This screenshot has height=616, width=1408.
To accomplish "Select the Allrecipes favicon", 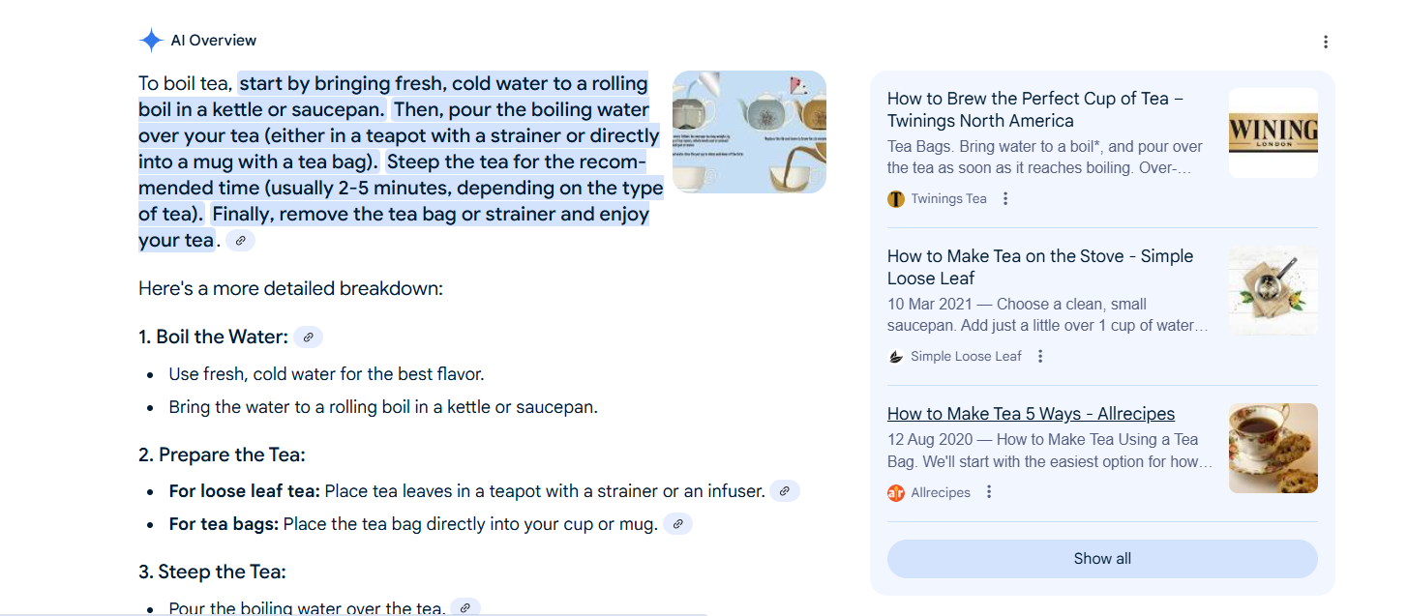I will pos(895,492).
